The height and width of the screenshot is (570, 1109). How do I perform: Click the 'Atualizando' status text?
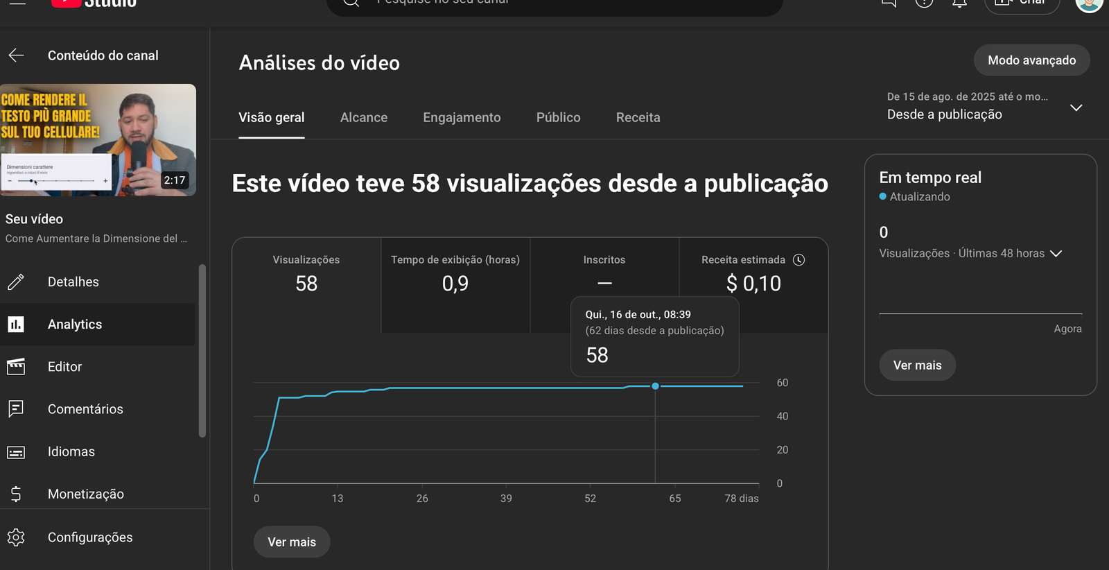pyautogui.click(x=920, y=197)
